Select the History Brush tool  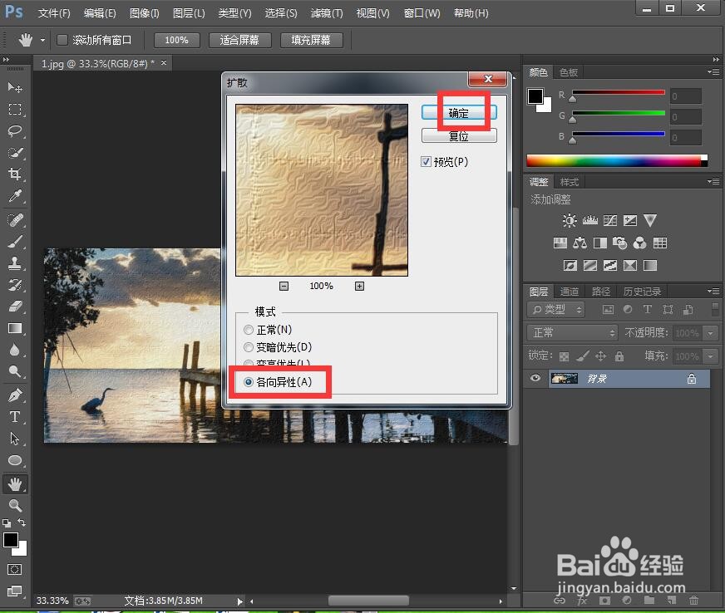[x=15, y=285]
